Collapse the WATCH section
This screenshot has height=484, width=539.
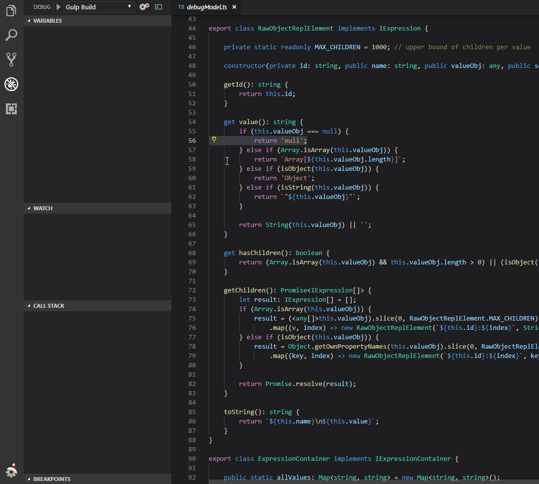pyautogui.click(x=40, y=208)
